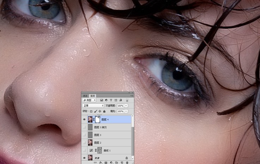
Task: Select layer name 图层 3 拷贝
Action: pos(100,127)
